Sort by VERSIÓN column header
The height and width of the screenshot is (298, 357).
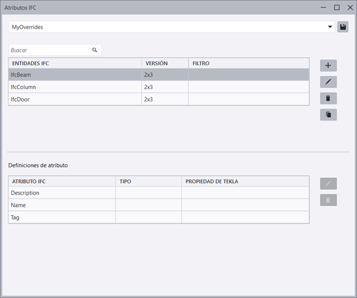coord(165,63)
